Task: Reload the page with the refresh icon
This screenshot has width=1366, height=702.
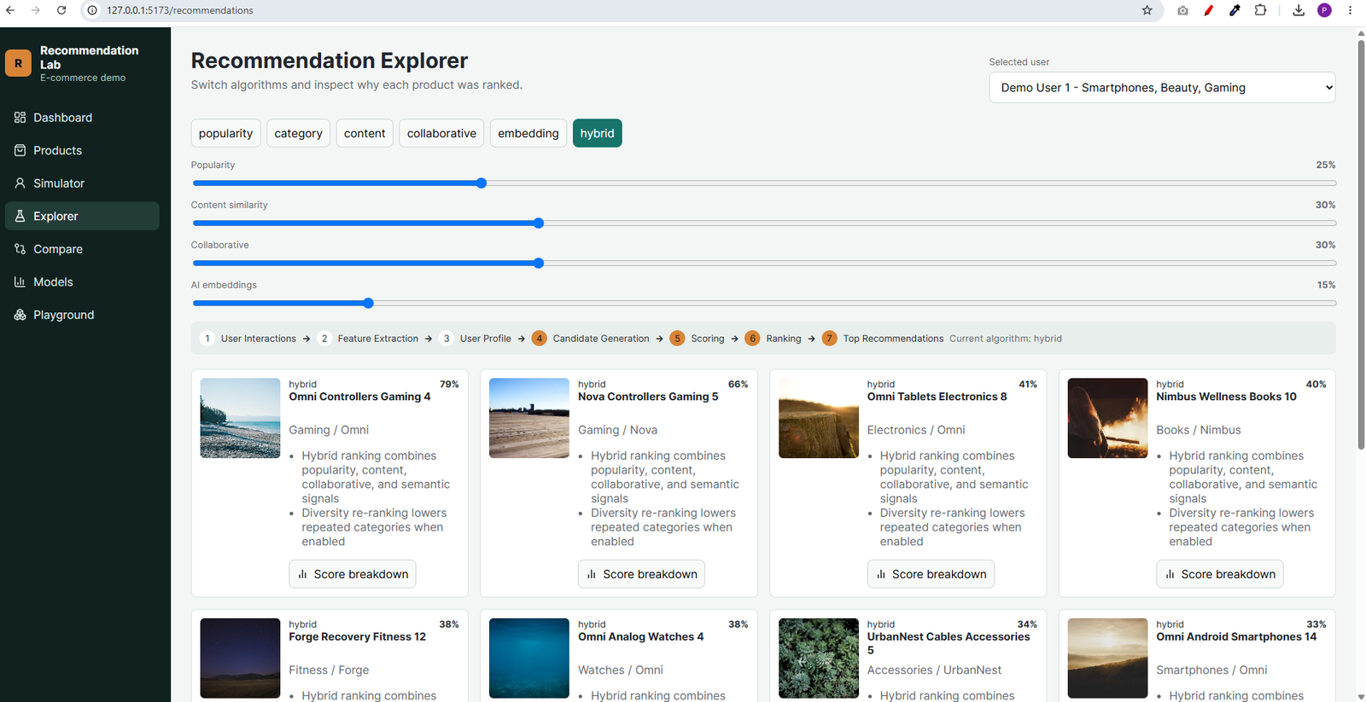Action: click(x=61, y=10)
